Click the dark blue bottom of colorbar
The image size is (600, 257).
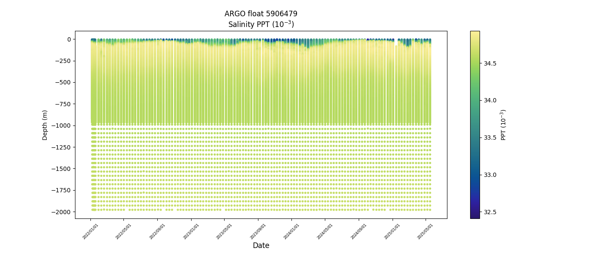[475, 215]
